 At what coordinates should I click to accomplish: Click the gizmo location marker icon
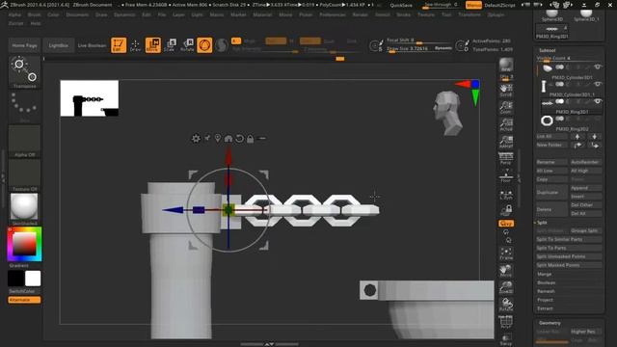tap(218, 139)
